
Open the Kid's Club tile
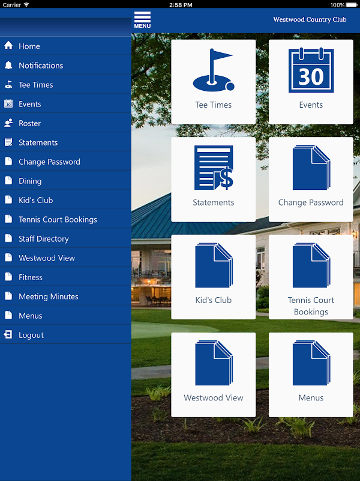coord(214,277)
